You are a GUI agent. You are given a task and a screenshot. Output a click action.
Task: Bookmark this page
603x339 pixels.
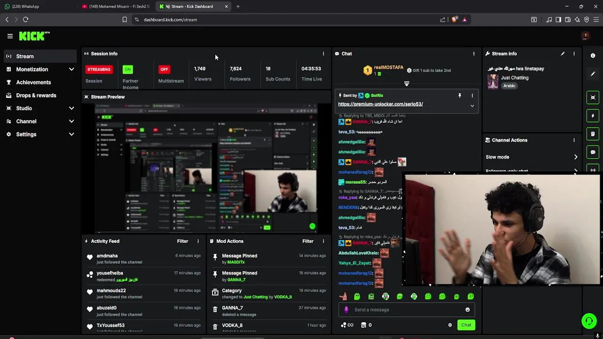click(124, 20)
